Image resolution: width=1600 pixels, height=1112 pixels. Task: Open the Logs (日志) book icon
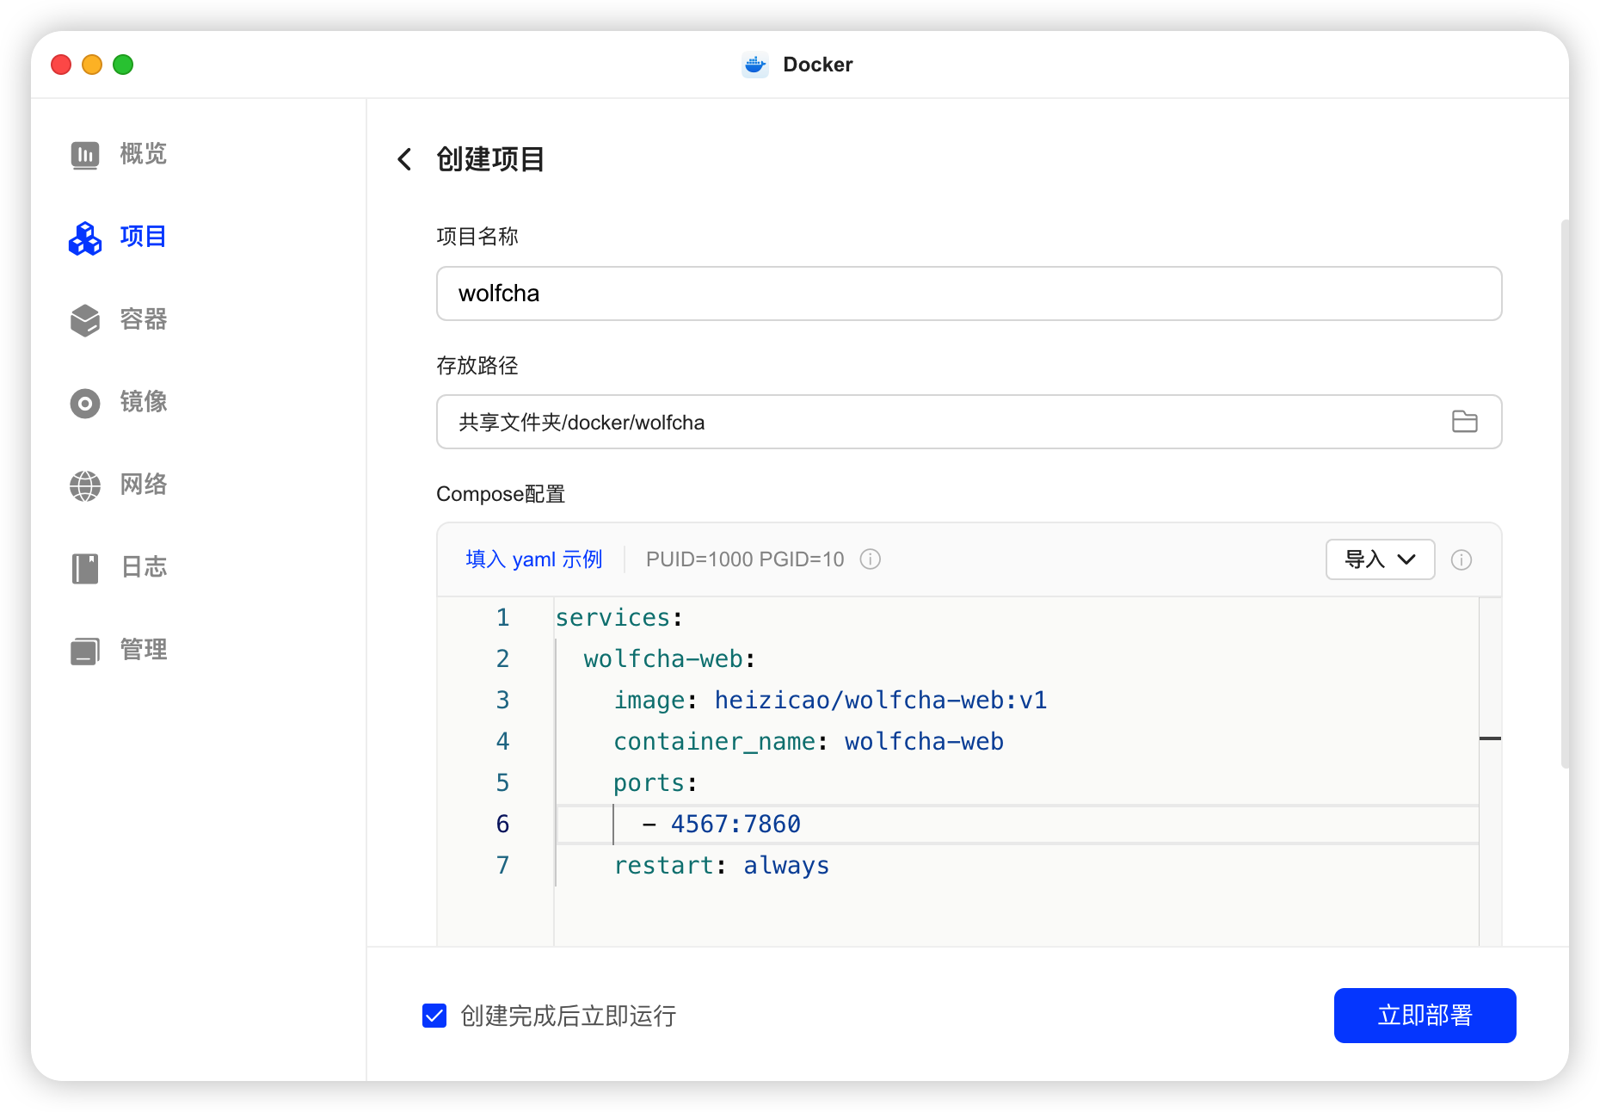84,568
